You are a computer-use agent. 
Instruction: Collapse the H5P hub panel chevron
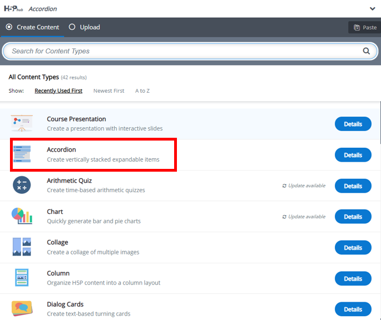372,9
